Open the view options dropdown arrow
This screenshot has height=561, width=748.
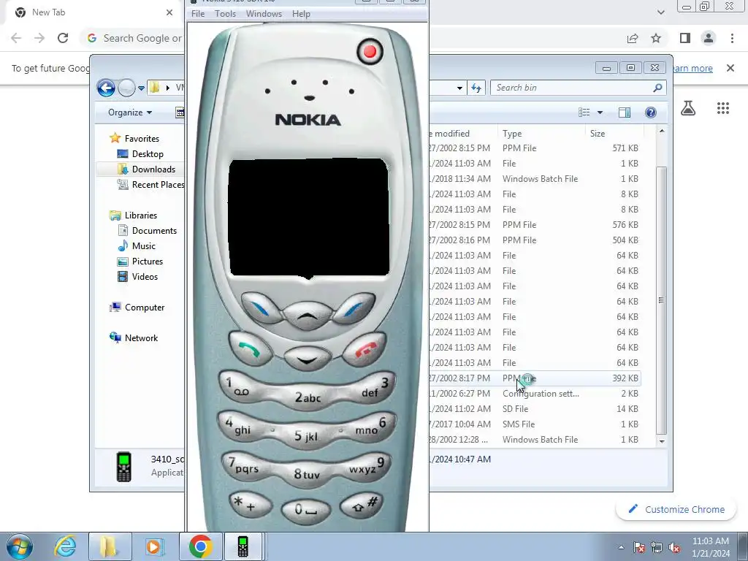pos(600,112)
